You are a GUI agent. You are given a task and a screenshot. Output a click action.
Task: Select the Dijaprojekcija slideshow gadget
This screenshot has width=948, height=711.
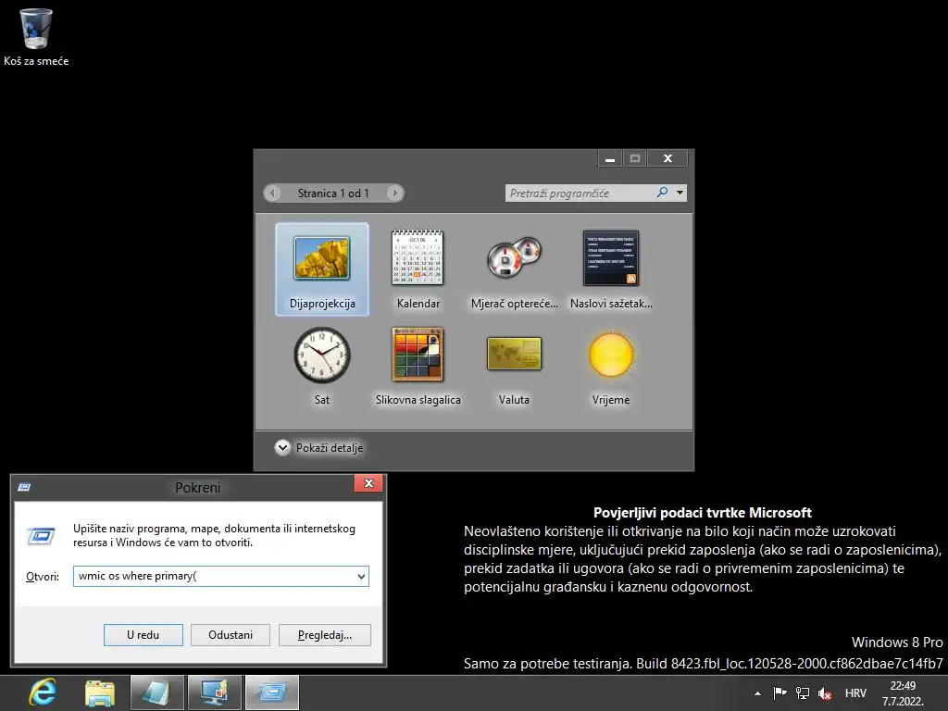click(321, 269)
